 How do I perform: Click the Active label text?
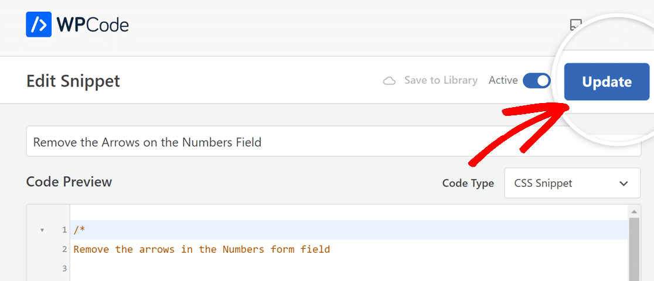(503, 80)
